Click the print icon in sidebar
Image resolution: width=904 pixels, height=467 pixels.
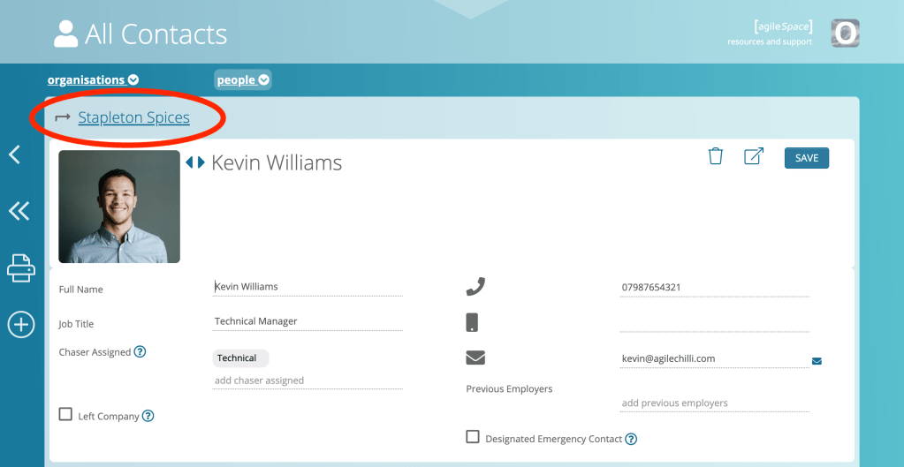tap(20, 267)
